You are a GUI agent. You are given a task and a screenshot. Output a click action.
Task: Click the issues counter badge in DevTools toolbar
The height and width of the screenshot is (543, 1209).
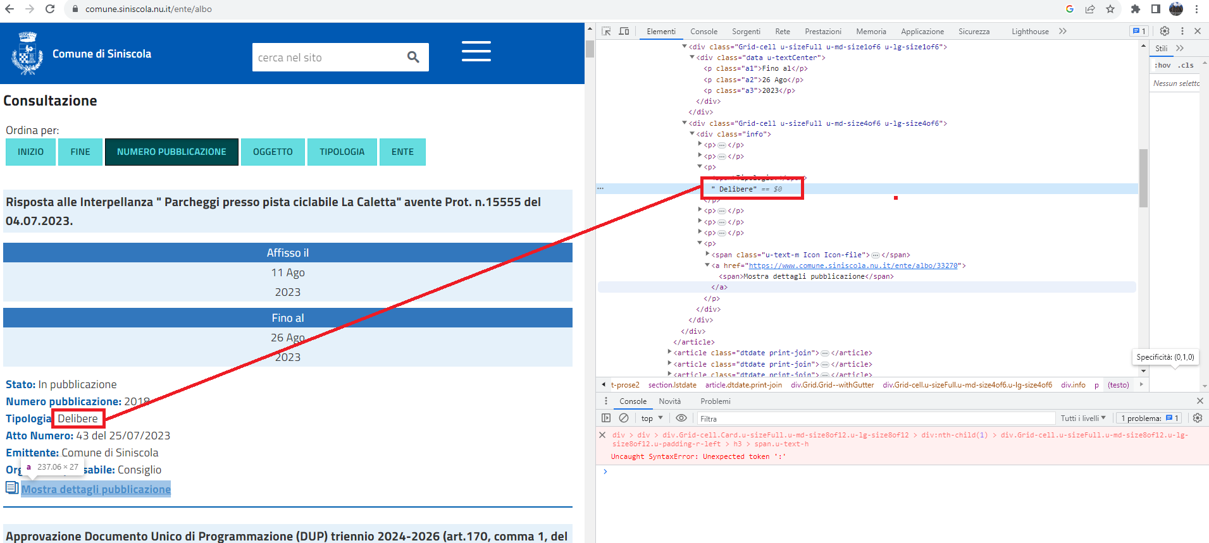pos(1139,31)
